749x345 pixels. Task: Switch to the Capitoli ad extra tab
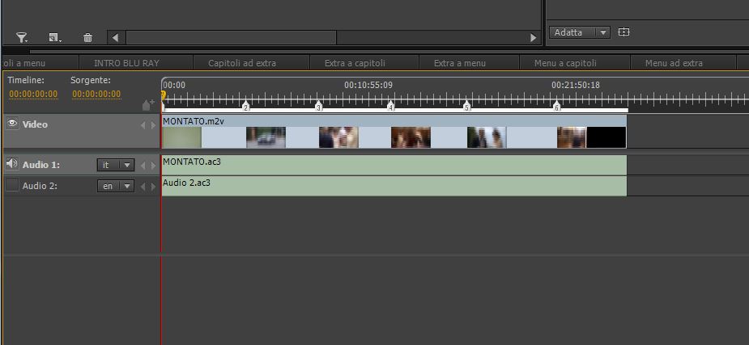[242, 63]
